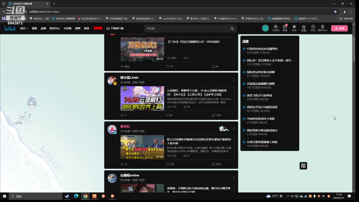The width and height of the screenshot is (359, 202).
Task: Open the bilibili logo home link
Action: pos(10,28)
